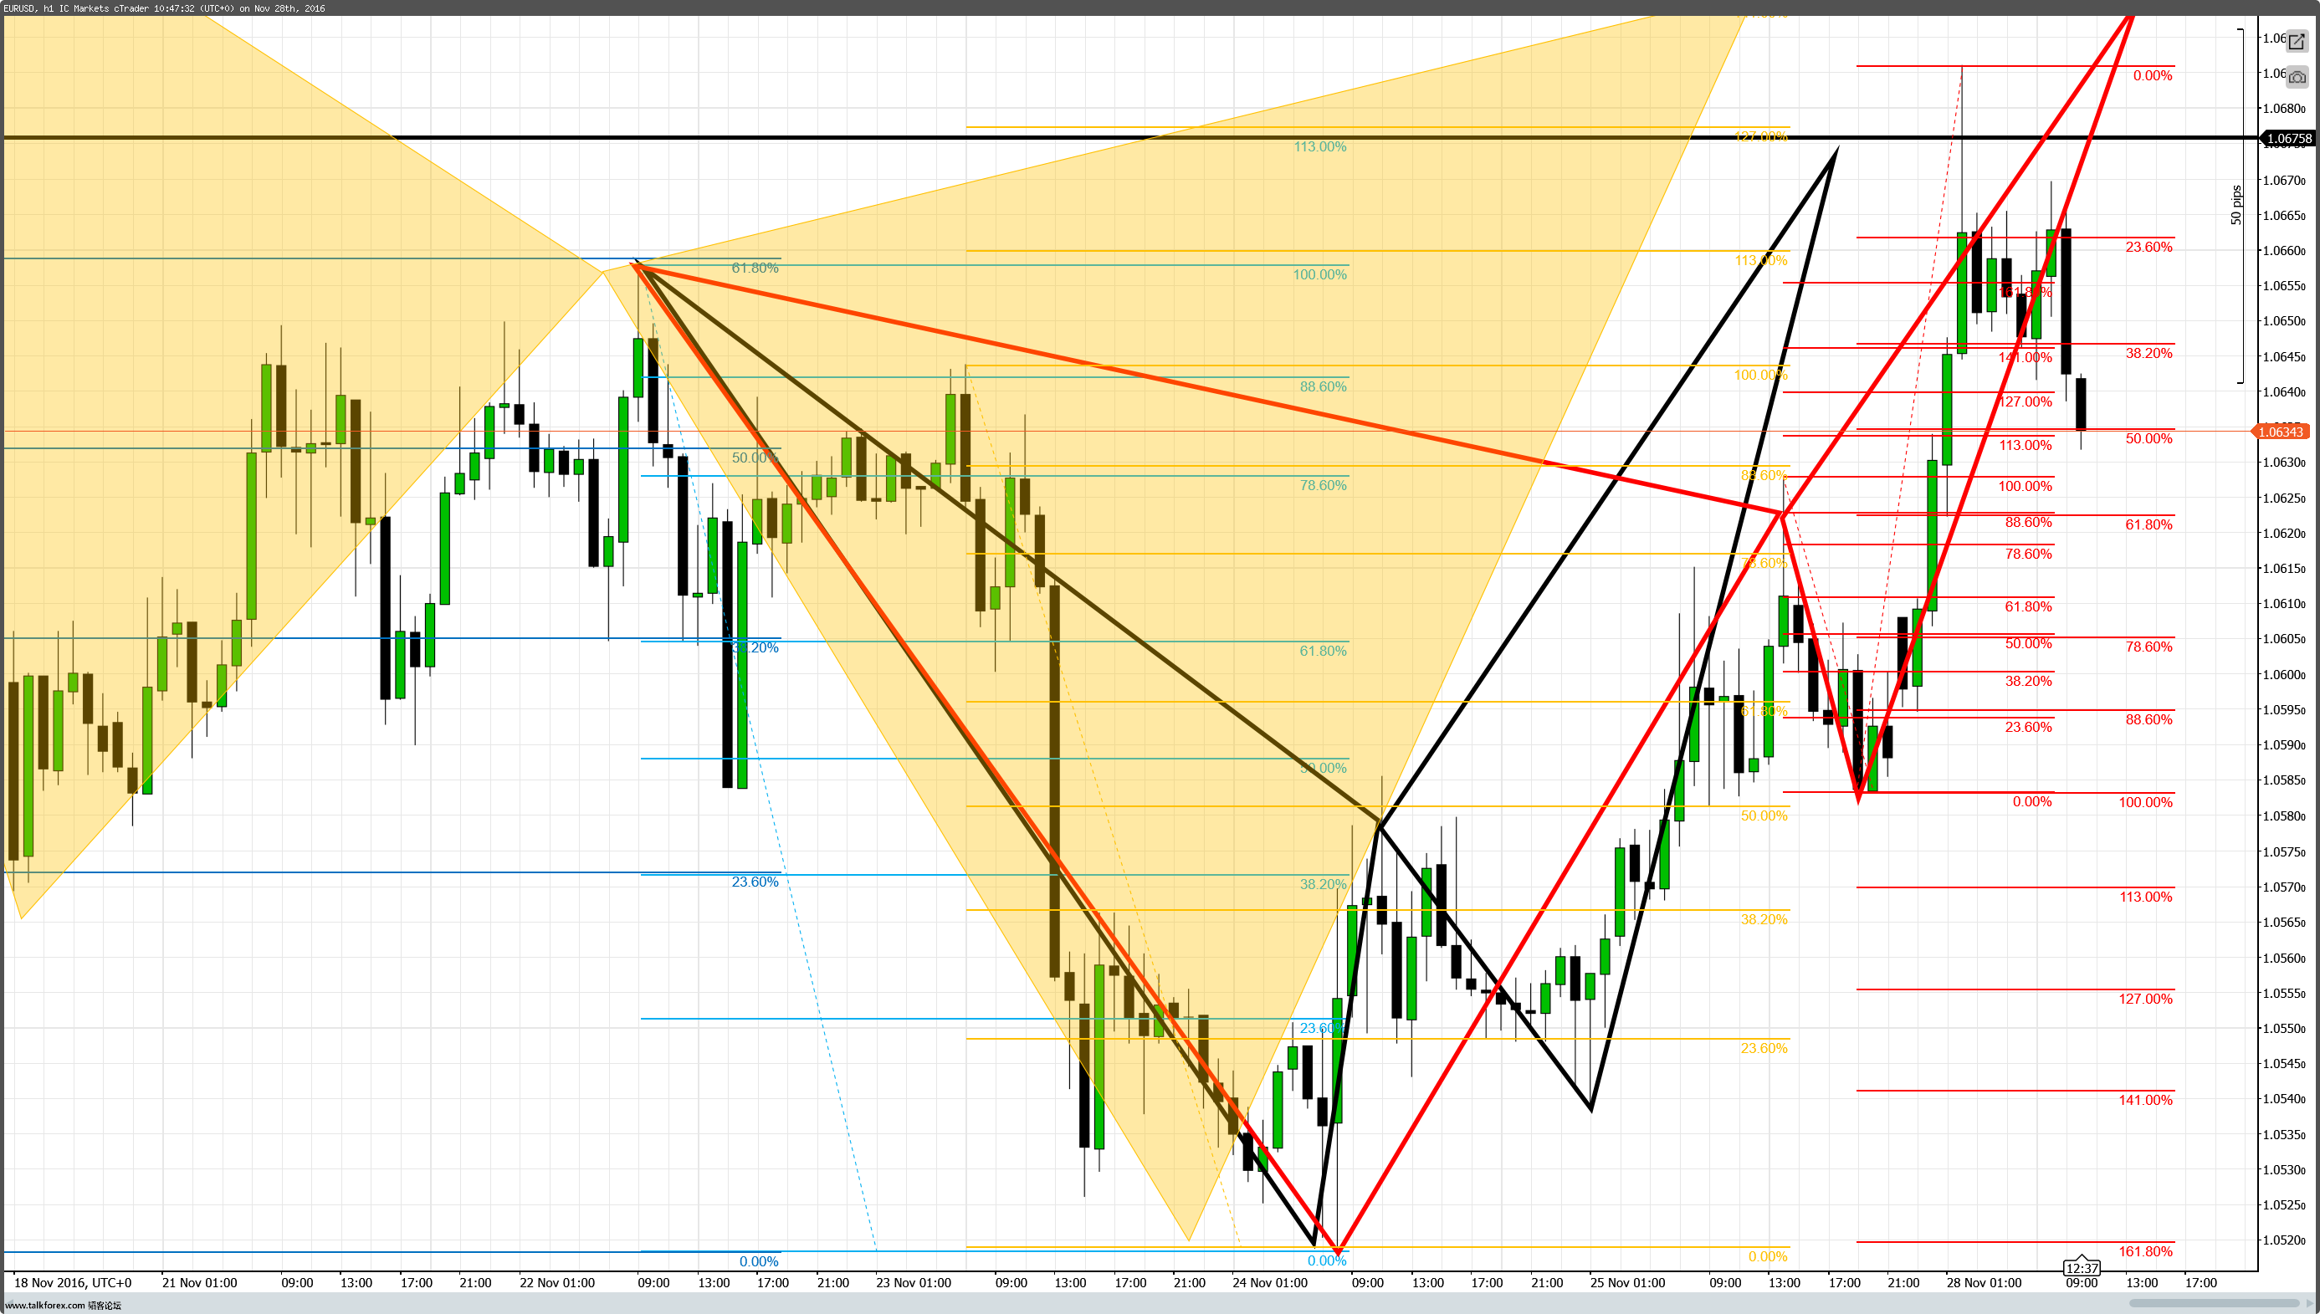Click the orange '23.60%' Fibonacci label
The height and width of the screenshot is (1314, 2320).
(x=1764, y=1049)
